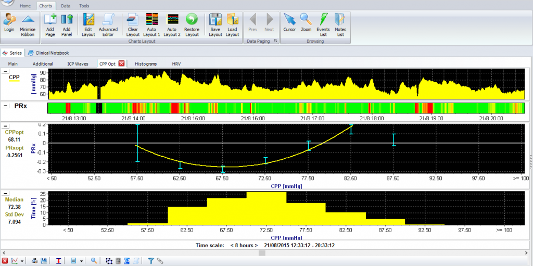The width and height of the screenshot is (533, 266).
Task: Switch to the Histograms tab
Action: [146, 64]
